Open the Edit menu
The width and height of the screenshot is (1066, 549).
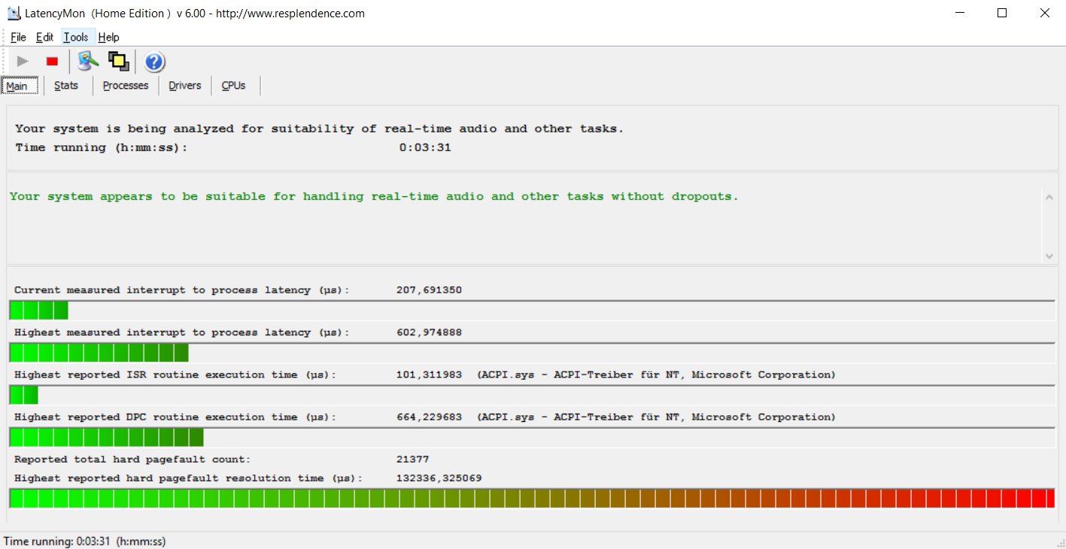(x=44, y=37)
